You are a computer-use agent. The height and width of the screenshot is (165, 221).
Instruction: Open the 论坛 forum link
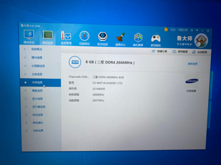[x=173, y=30]
